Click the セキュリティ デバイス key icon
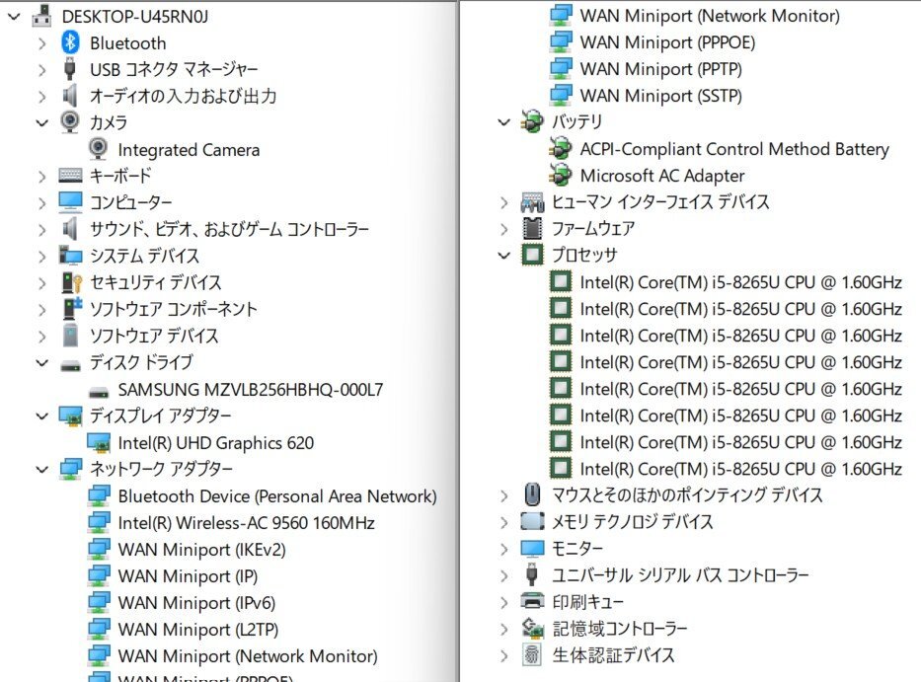Viewport: 921px width, 682px height. [x=71, y=282]
